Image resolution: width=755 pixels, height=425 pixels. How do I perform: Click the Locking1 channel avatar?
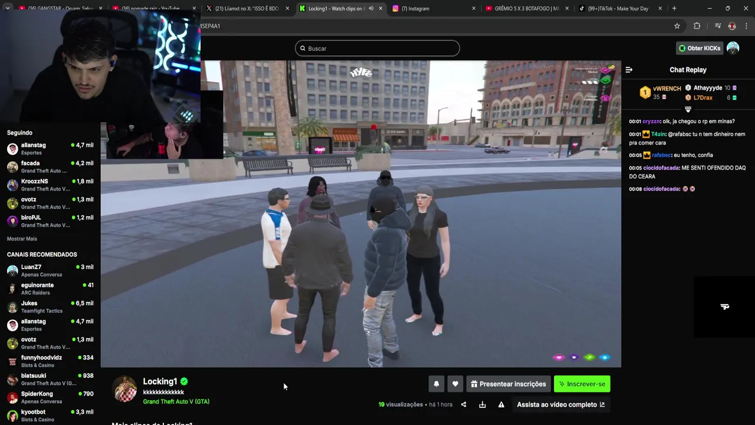tap(125, 390)
